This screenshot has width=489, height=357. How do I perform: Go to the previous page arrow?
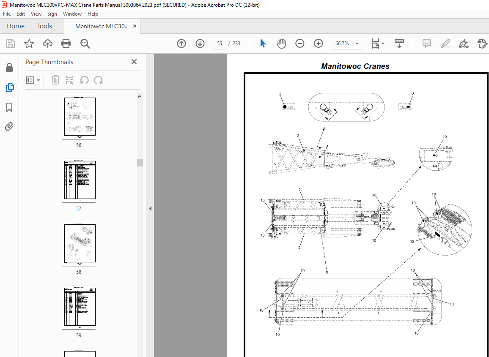181,44
